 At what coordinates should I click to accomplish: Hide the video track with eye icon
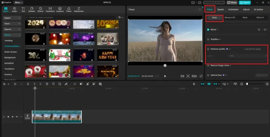coord(13,117)
